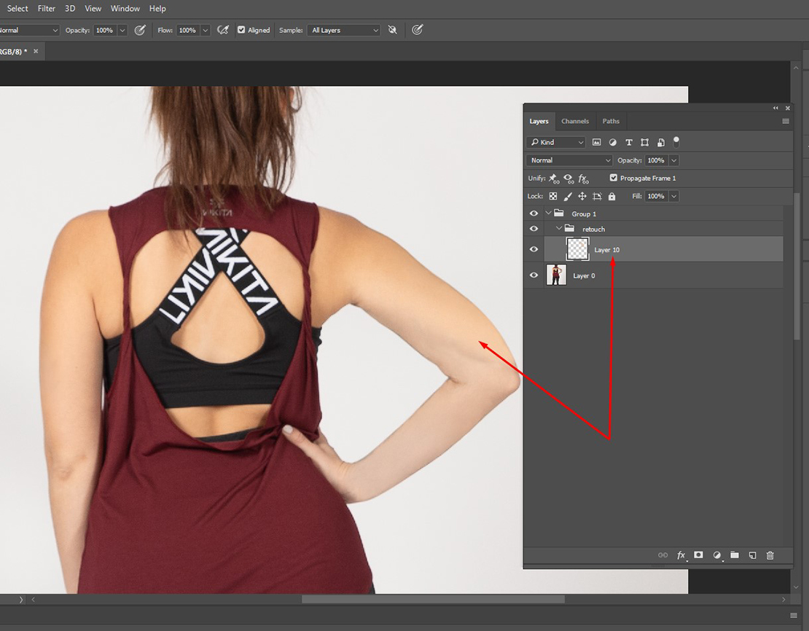Open the Layers panel menu
Viewport: 809px width, 631px height.
(785, 121)
